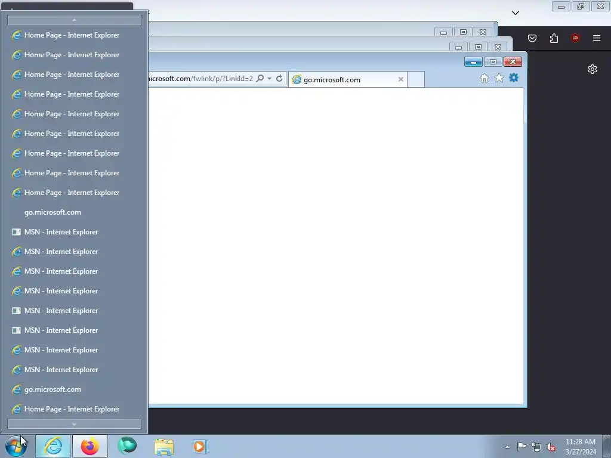
Task: Click the Internet Explorer taskbar icon
Action: point(53,446)
